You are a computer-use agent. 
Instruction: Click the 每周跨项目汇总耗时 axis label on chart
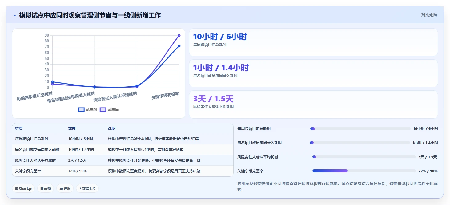[34, 96]
